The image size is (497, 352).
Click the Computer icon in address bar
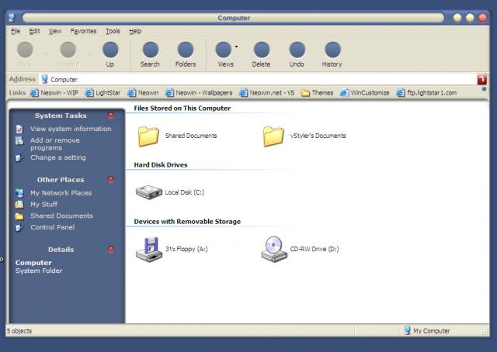45,79
